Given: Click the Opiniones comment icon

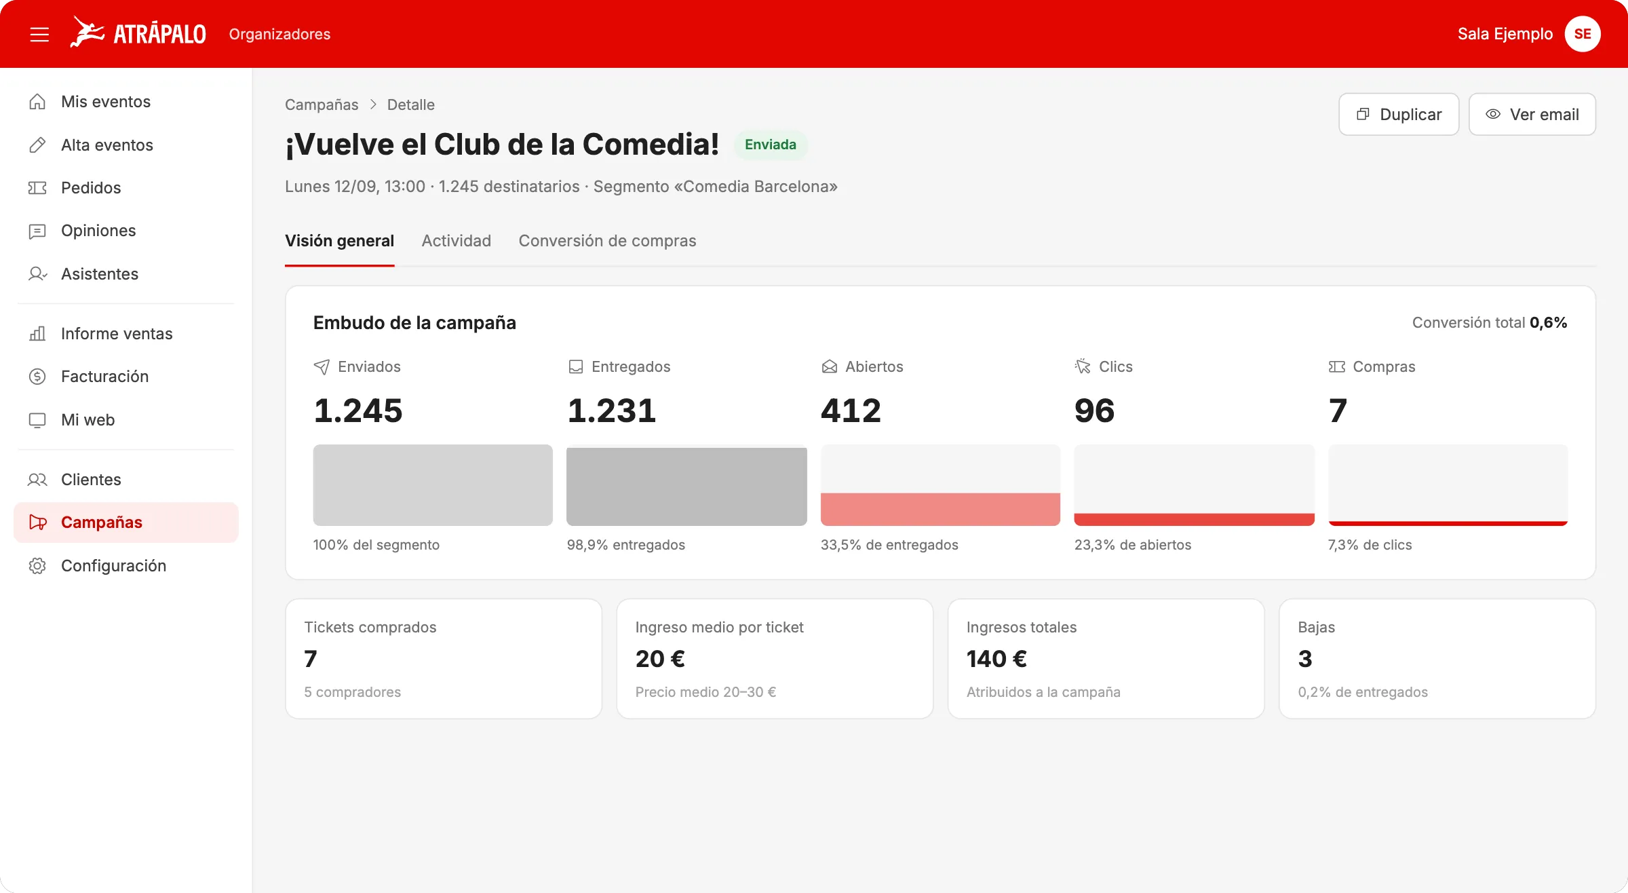Looking at the screenshot, I should [37, 231].
